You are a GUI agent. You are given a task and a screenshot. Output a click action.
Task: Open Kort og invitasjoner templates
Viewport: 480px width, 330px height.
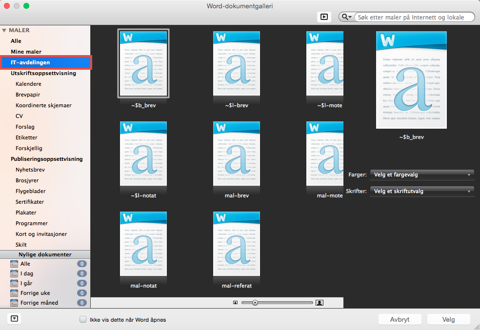(41, 233)
